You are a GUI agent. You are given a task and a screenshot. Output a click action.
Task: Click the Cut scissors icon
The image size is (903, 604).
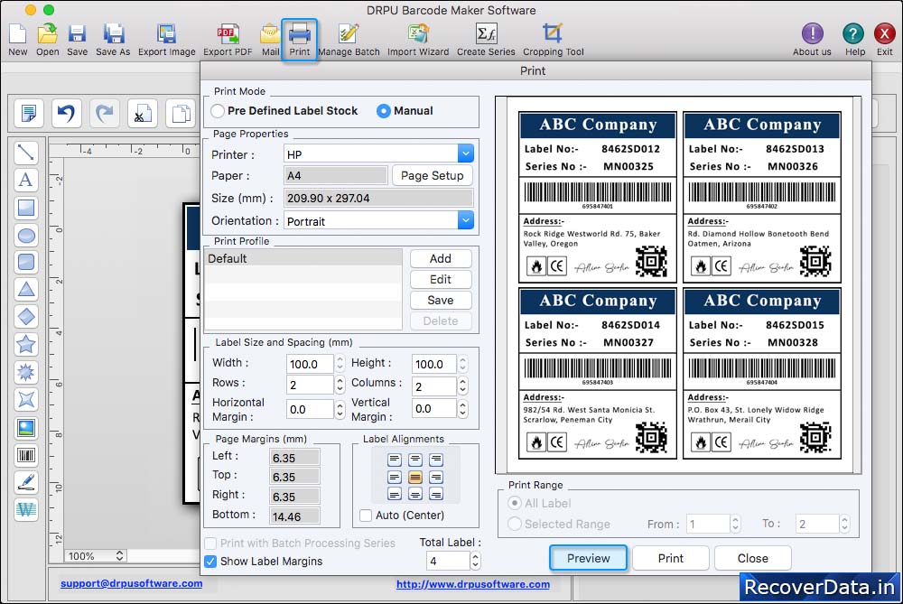click(x=143, y=113)
